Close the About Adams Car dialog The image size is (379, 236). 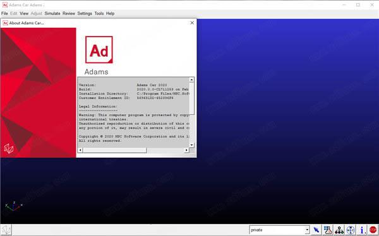coord(192,23)
